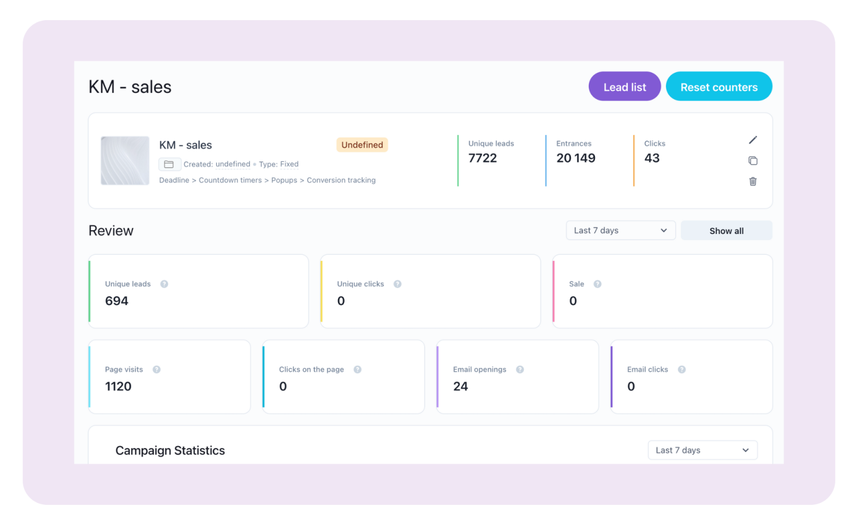Viewport: 858px width, 525px height.
Task: Click the Clicks 43 value
Action: [x=652, y=158]
